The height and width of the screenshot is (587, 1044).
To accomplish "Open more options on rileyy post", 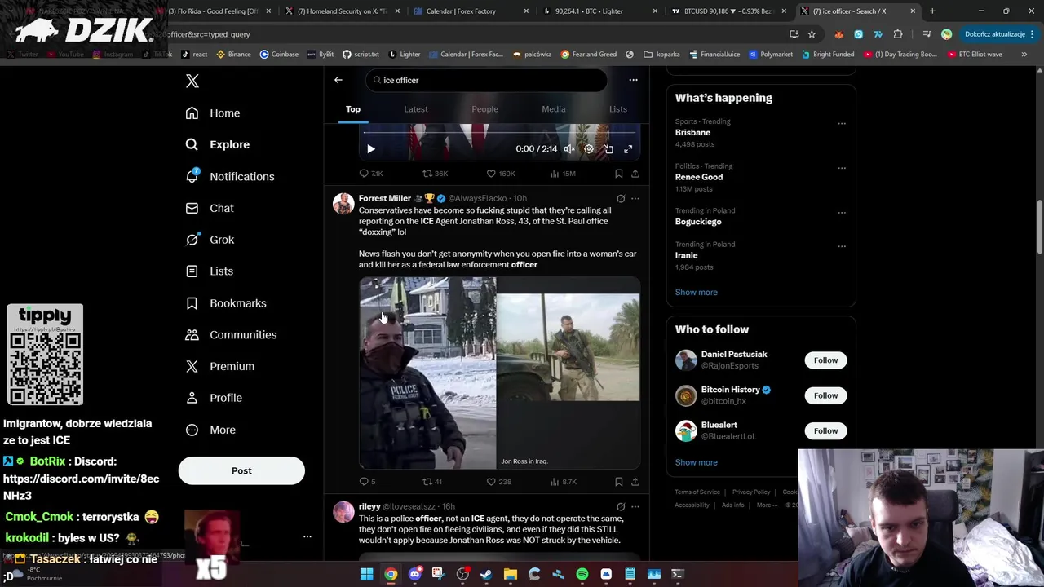I will point(635,506).
